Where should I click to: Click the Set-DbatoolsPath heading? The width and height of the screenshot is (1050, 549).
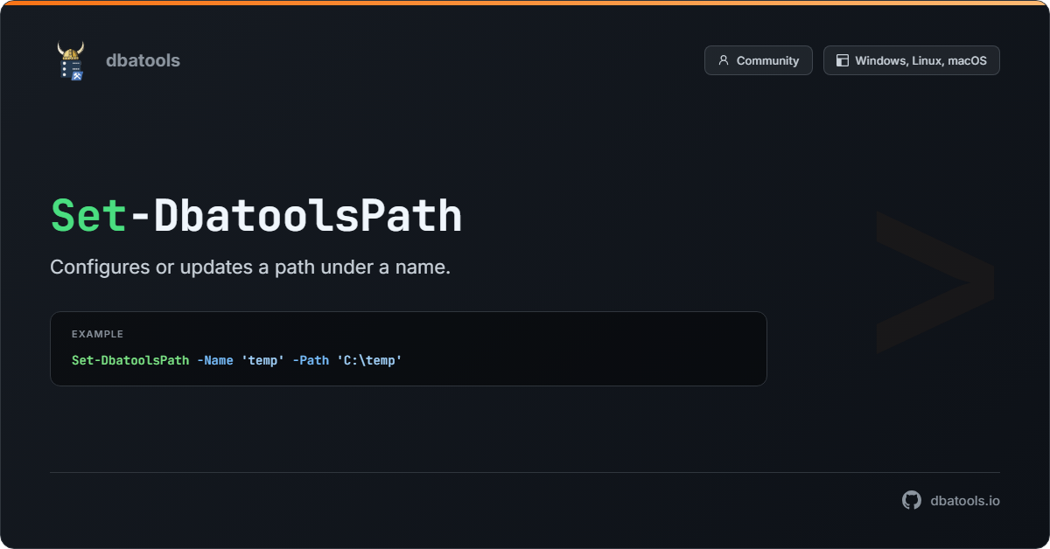click(255, 216)
